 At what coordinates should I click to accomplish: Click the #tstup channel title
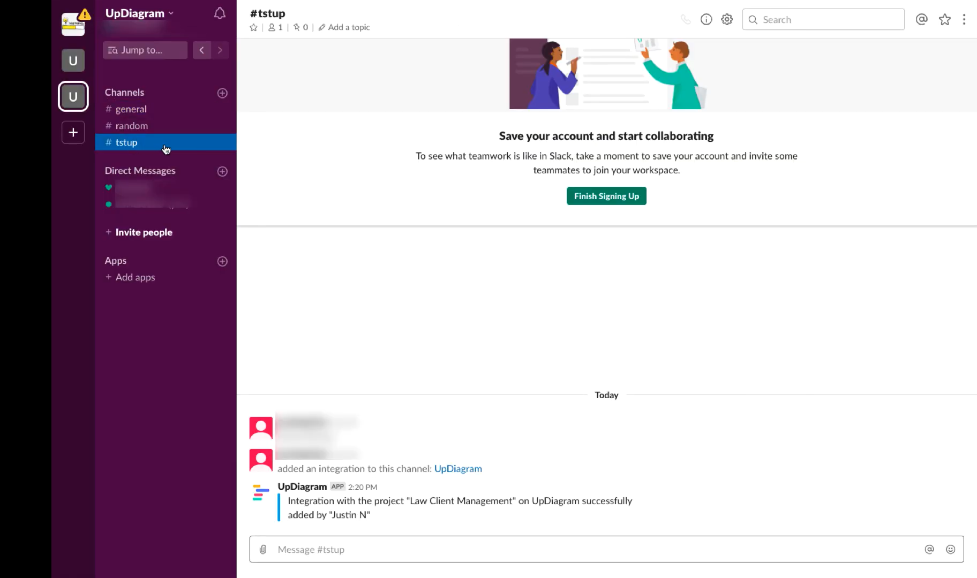point(267,13)
